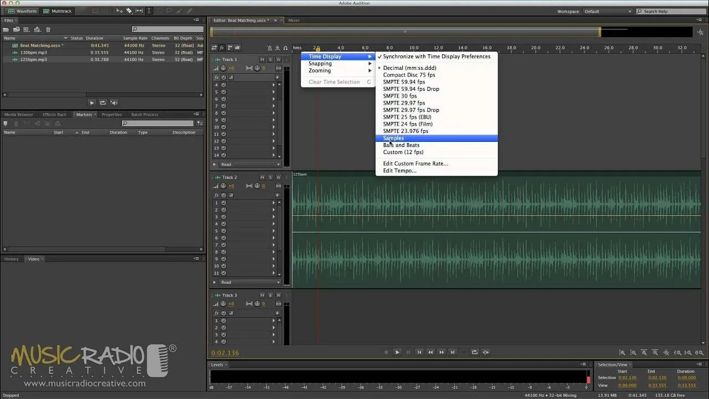Click the Search Help field
Screen dimensions: 709x399
pyautogui.click(x=670, y=11)
